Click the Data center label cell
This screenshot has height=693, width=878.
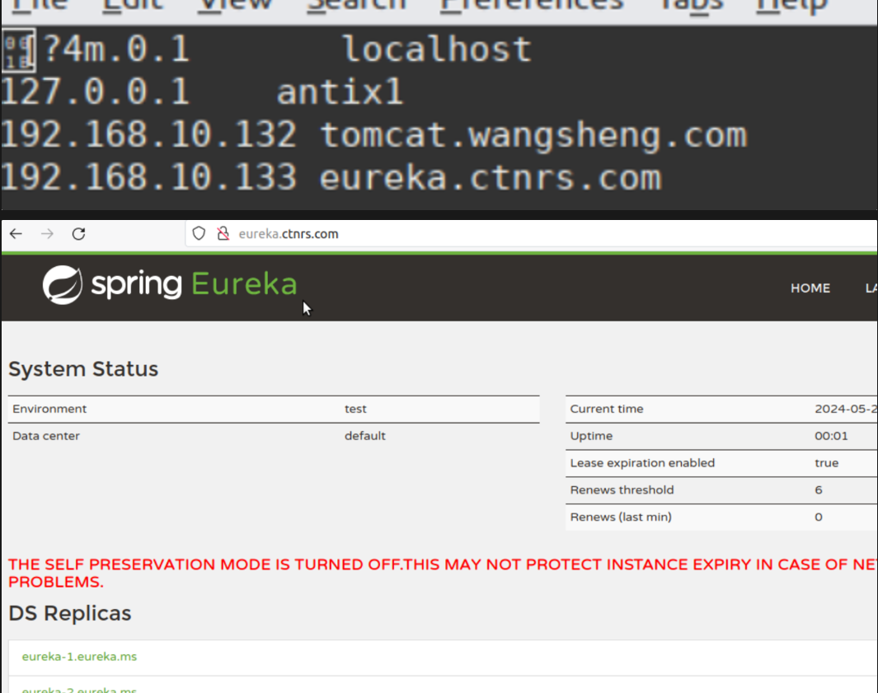click(46, 436)
